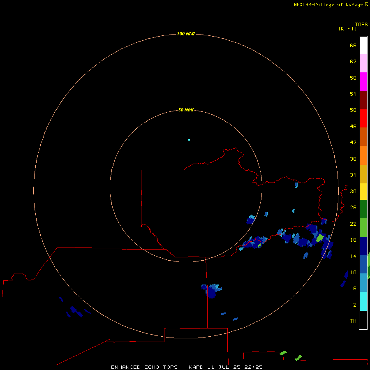This screenshot has height=370, width=370.
Task: Click the 18 legend value
Action: pos(353,240)
